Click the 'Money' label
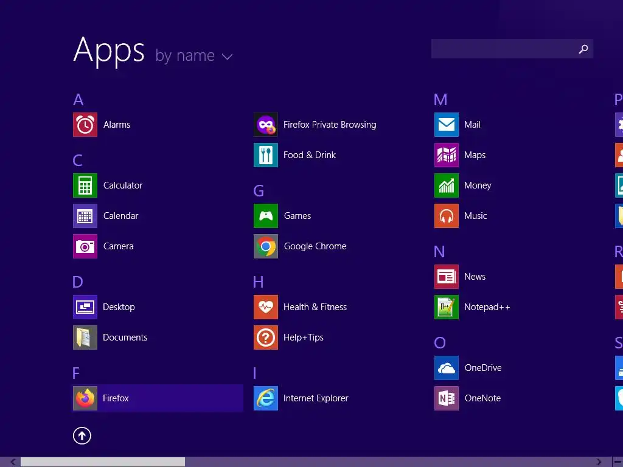The width and height of the screenshot is (623, 467). click(478, 185)
